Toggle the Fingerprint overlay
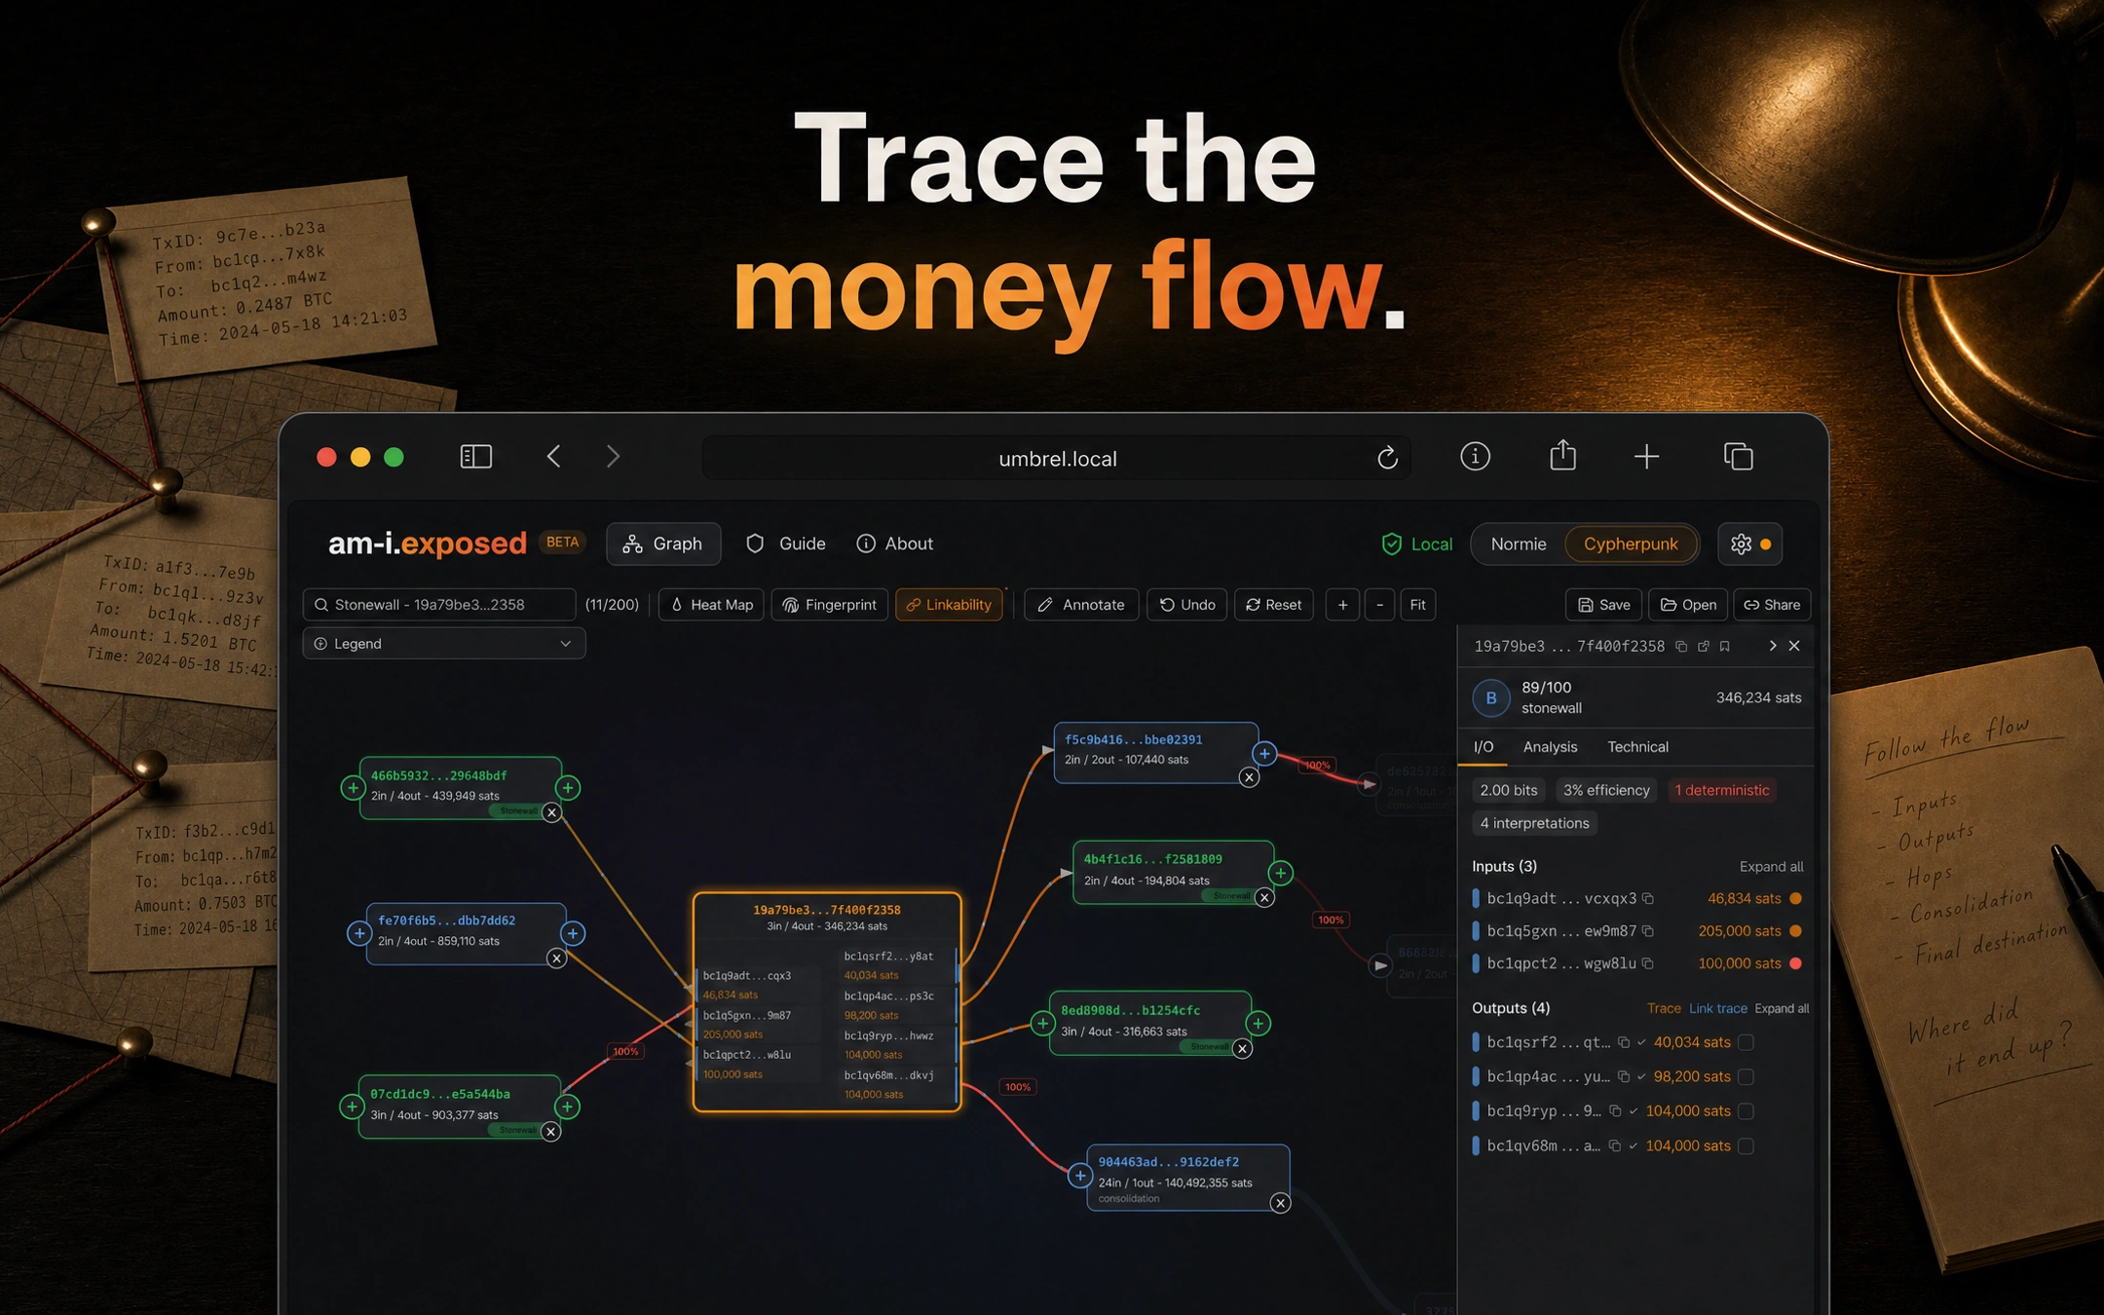2104x1315 pixels. [x=830, y=605]
